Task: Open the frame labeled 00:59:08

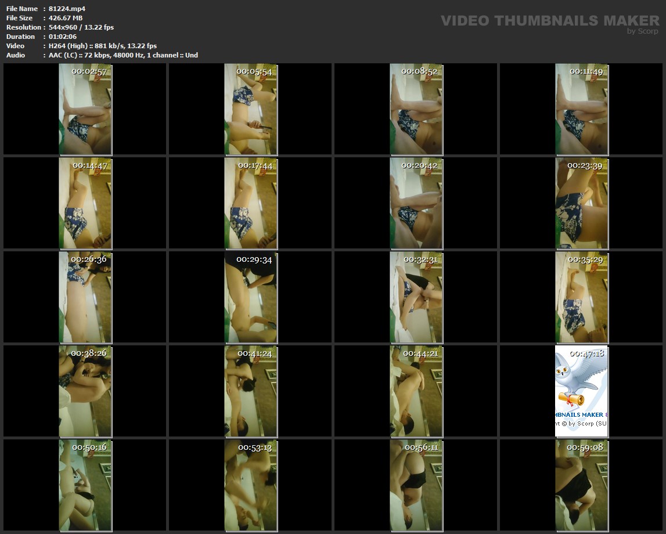Action: 581,485
